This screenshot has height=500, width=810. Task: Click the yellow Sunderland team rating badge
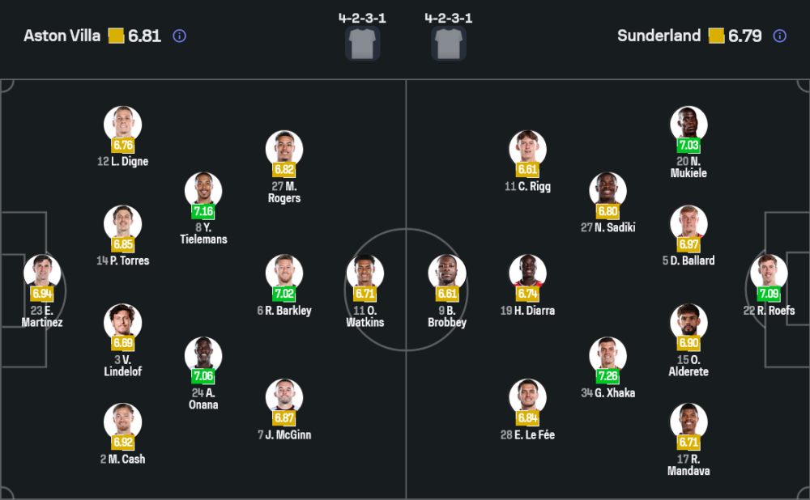click(x=716, y=36)
